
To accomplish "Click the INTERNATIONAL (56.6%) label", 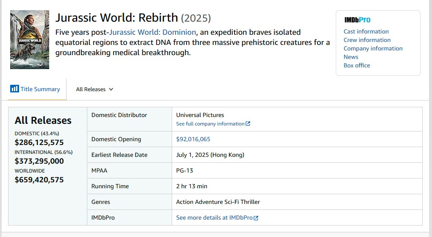I will (x=44, y=152).
